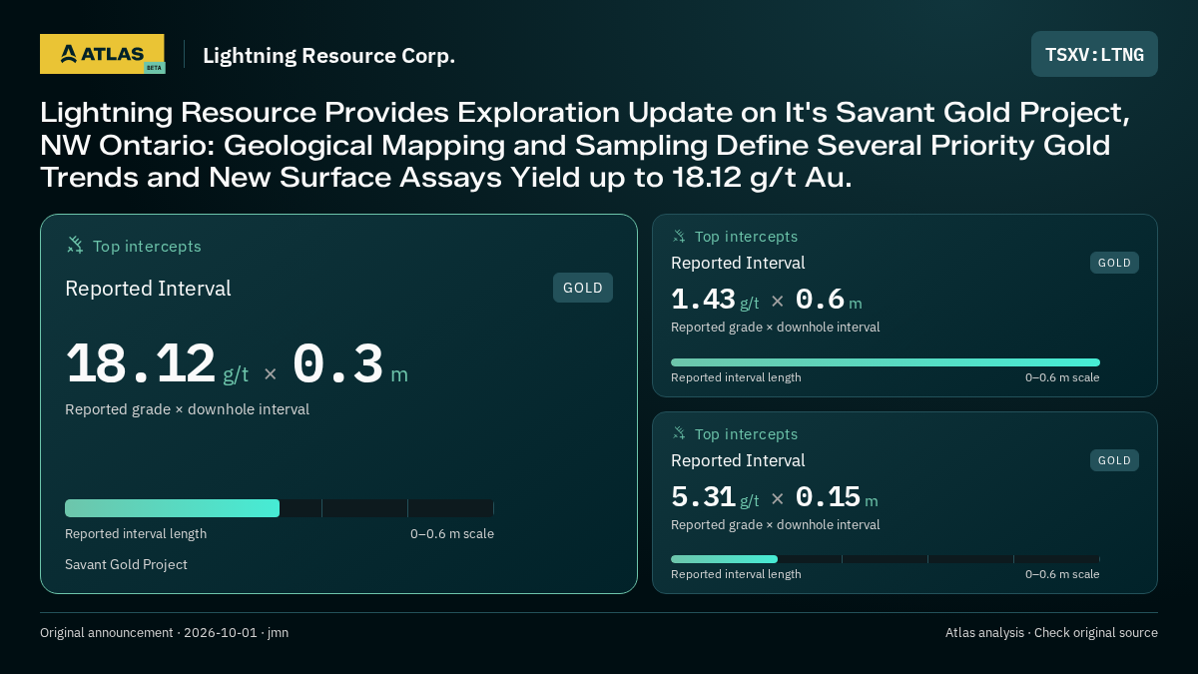Screen dimensions: 1198x674
Task: Click drill icon in 5.31 g/t card
Action: point(679,433)
